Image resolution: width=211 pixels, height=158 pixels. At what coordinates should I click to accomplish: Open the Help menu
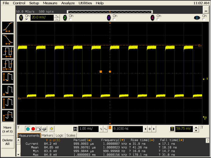[x=100, y=3]
